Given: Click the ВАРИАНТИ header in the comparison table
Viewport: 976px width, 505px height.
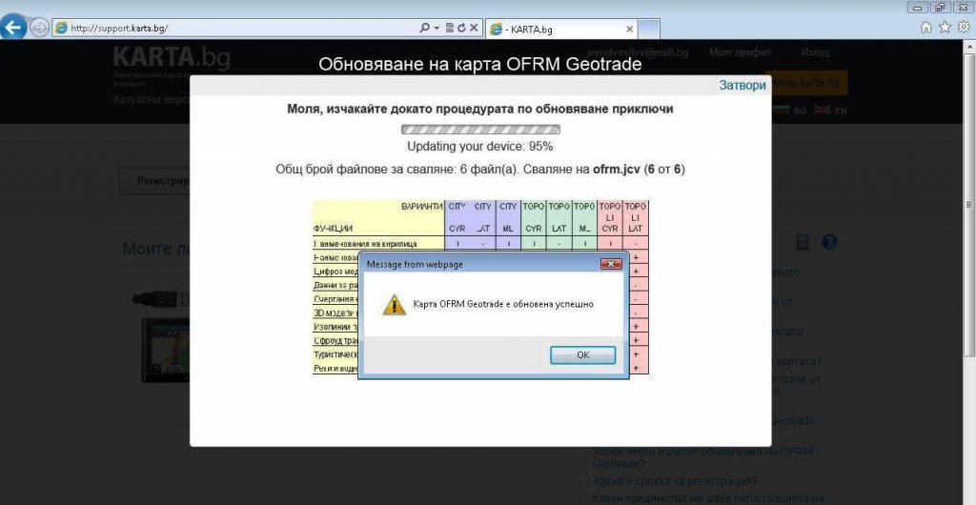Looking at the screenshot, I should 422,207.
